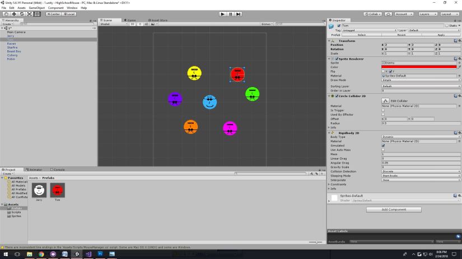Select the Move tool in toolbar
Image resolution: width=462 pixels, height=259 pixels.
[x=13, y=13]
